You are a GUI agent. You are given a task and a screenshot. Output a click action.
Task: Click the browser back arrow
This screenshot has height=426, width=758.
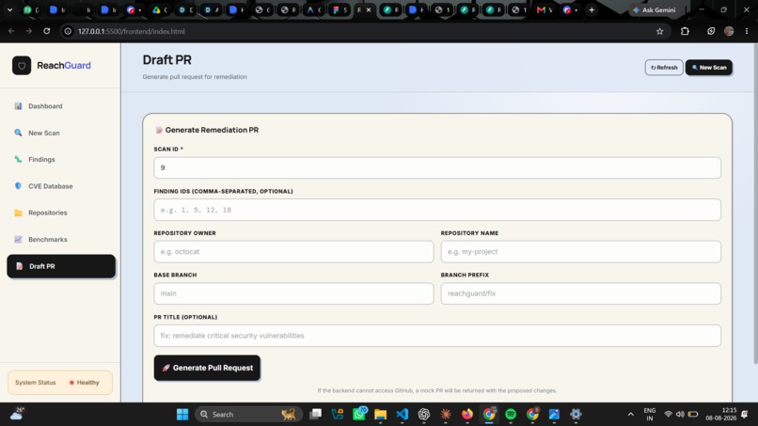tap(11, 31)
